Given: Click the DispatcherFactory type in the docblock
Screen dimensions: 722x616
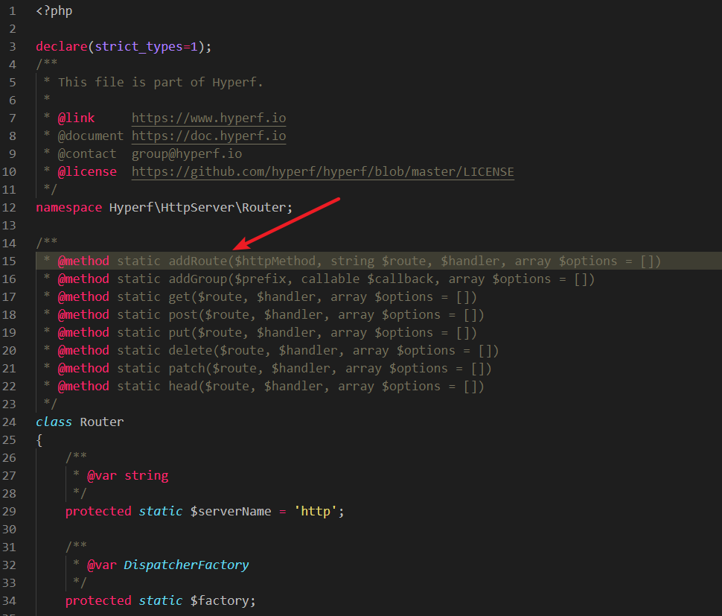Looking at the screenshot, I should click(186, 565).
